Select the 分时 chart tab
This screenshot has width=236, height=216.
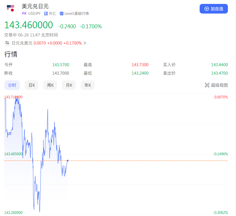[12, 85]
